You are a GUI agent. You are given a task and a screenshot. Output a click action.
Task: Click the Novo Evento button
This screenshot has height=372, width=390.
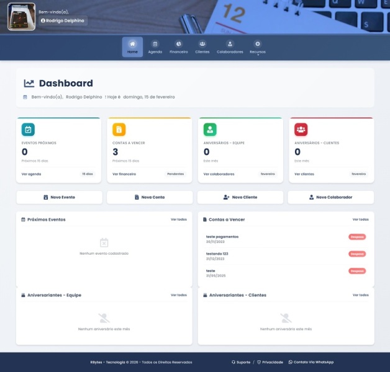point(59,197)
